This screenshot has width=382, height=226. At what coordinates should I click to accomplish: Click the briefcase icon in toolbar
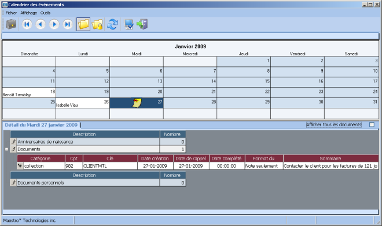point(11,24)
